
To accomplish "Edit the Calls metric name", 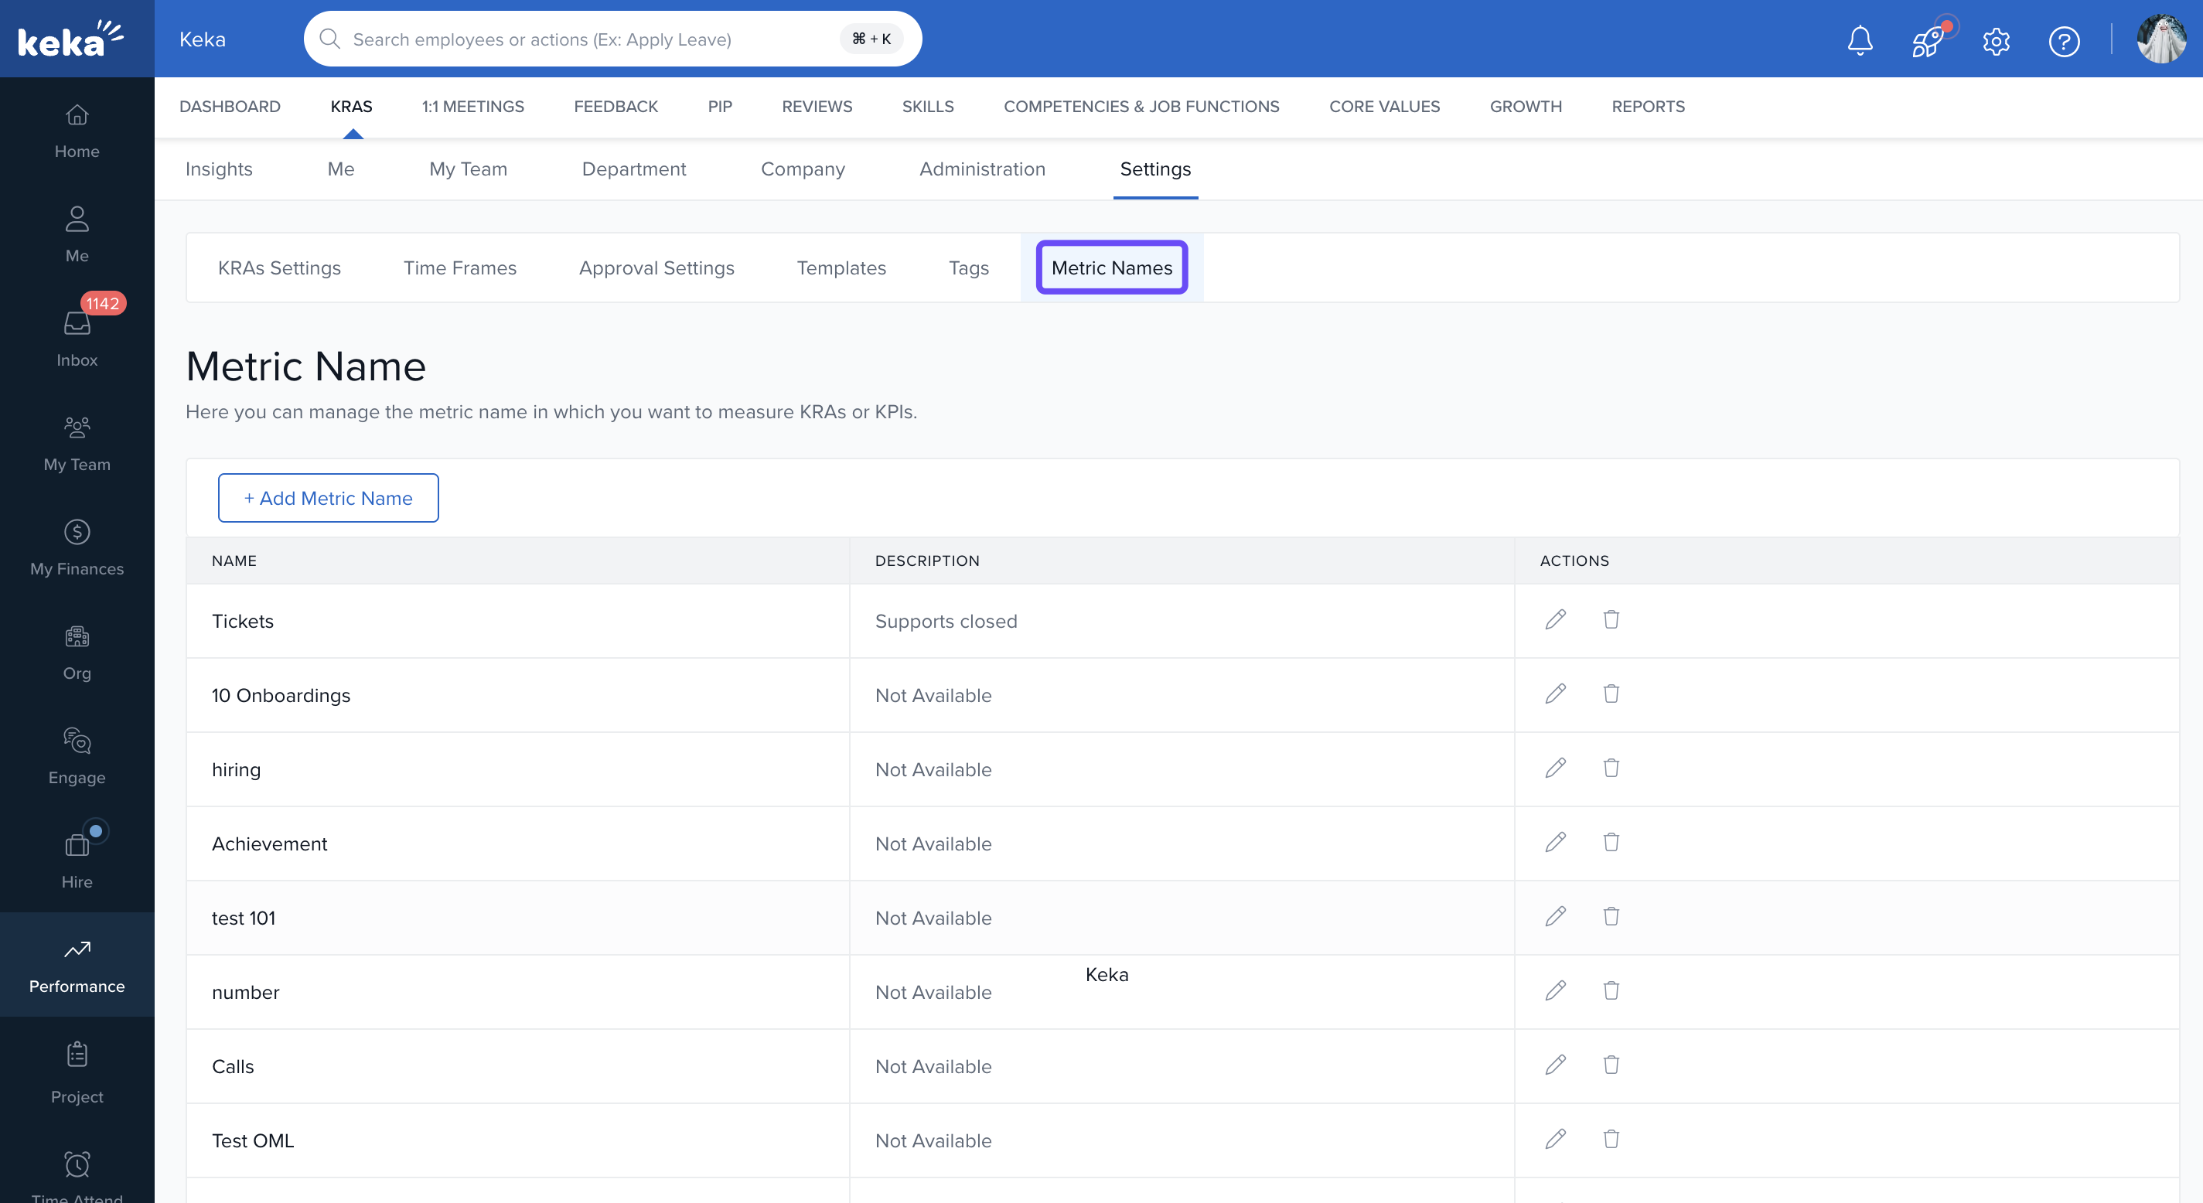I will point(1555,1065).
